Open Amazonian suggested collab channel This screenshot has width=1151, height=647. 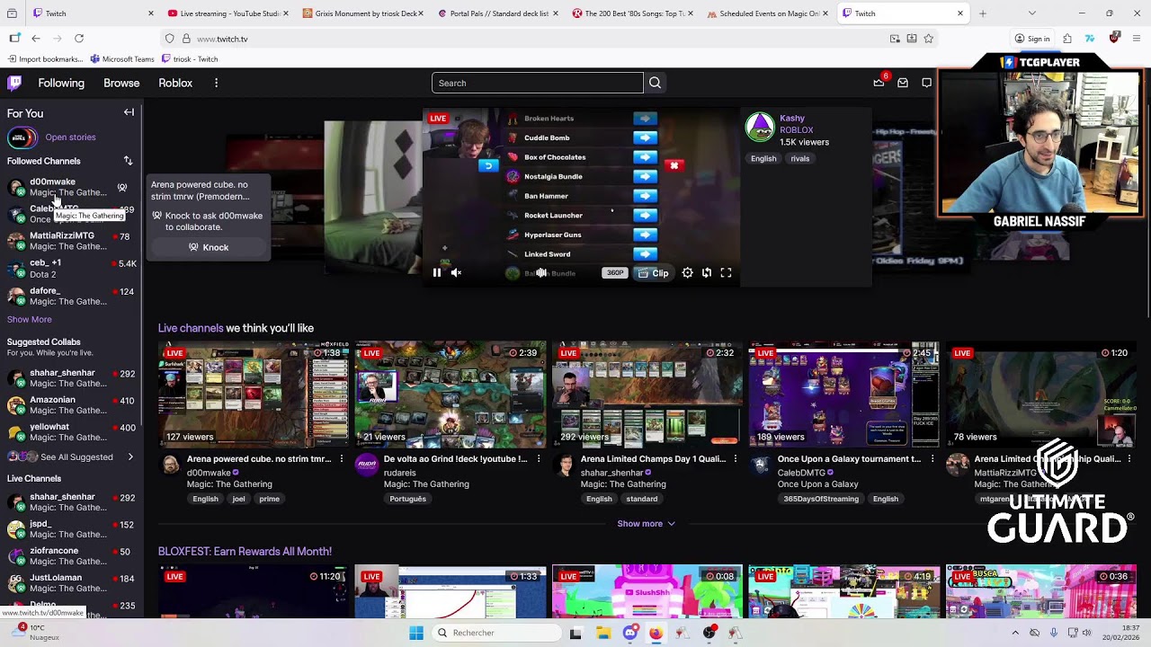(x=70, y=404)
